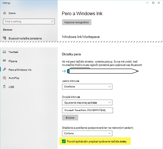Open the Domov home page
Viewport: 163px width, 149px height.
12,13
